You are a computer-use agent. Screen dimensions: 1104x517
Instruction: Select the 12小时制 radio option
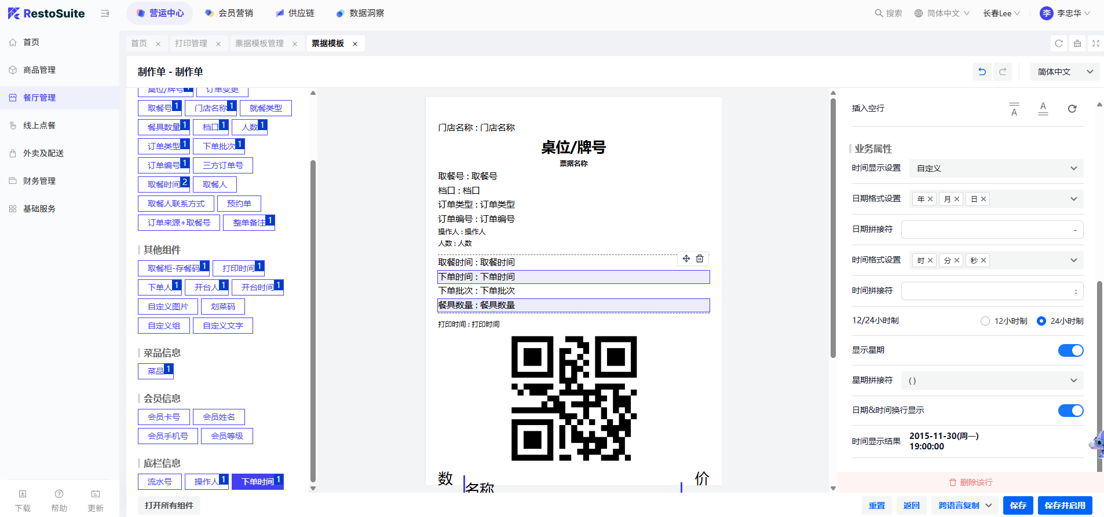(985, 321)
